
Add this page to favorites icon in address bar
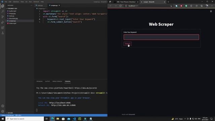pyautogui.click(x=171, y=6)
